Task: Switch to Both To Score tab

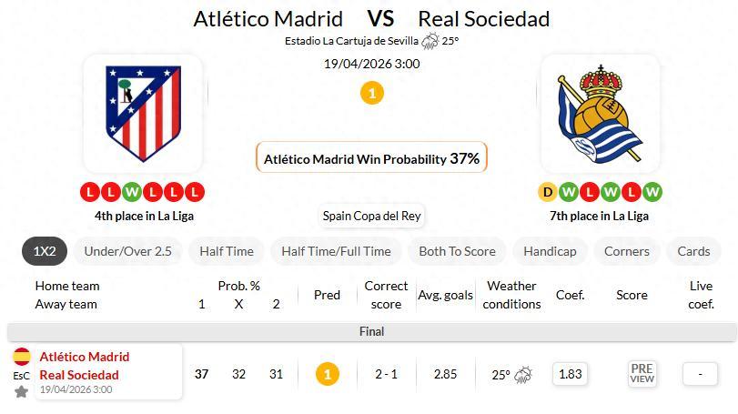Action: point(457,251)
